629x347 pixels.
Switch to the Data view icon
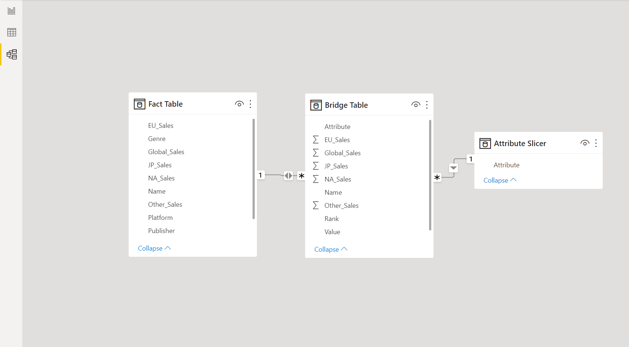tap(12, 33)
